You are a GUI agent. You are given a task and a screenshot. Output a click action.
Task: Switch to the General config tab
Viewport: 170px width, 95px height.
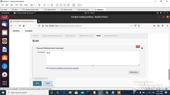pos(35,36)
